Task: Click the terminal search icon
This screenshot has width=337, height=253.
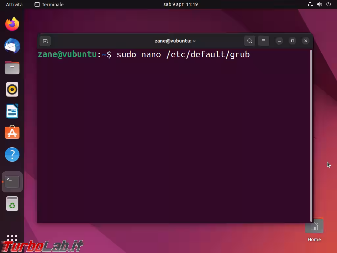Action: (x=250, y=41)
